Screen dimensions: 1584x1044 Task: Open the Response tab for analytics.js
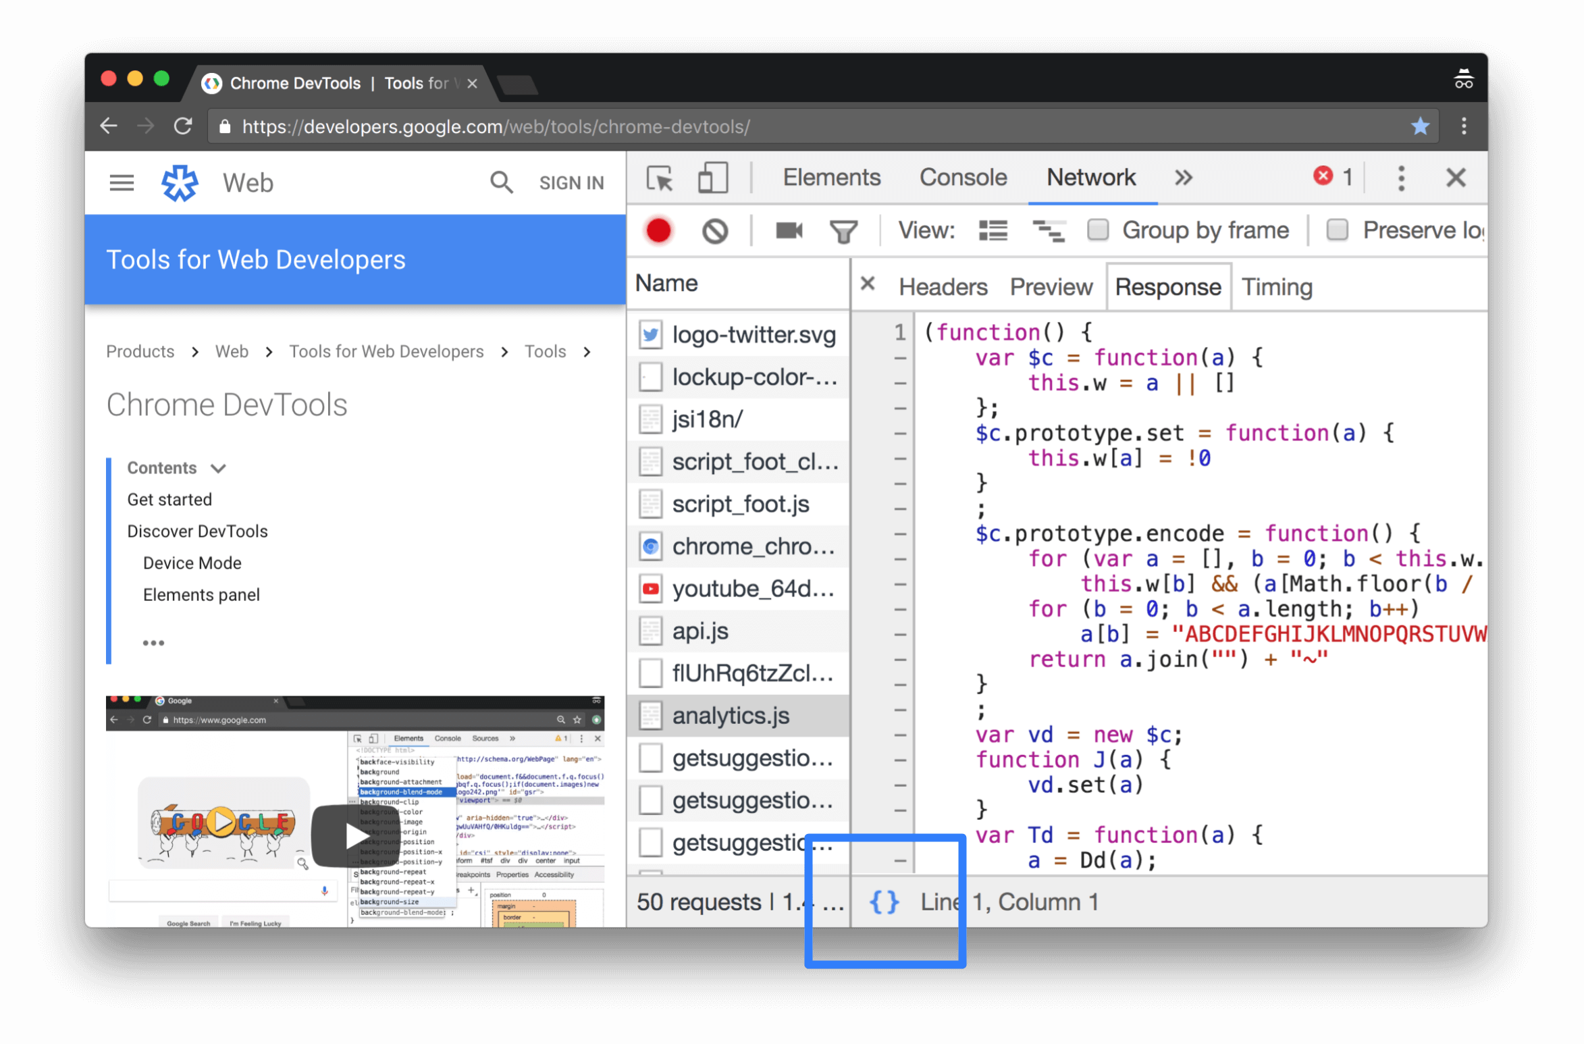pyautogui.click(x=1167, y=286)
